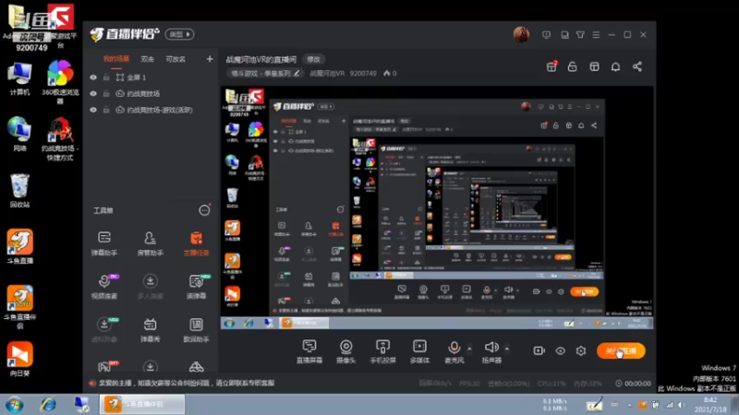Open the 弹幕助手 danmaku assistant tool
Viewport: 739px width, 415px height.
pyautogui.click(x=104, y=243)
